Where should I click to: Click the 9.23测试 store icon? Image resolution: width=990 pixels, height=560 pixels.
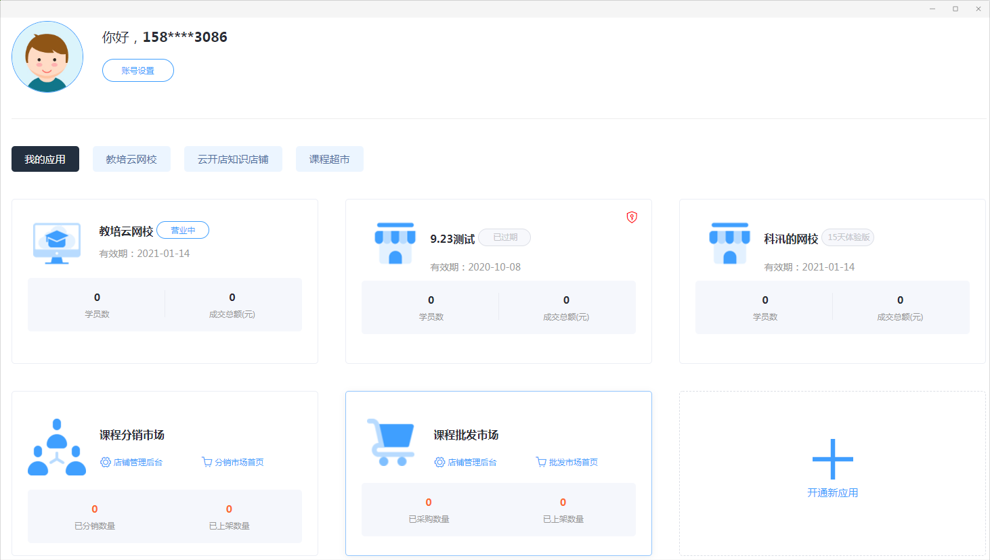coord(395,243)
